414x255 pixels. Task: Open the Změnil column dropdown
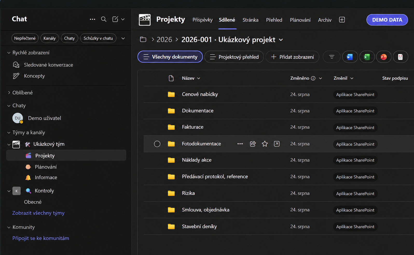352,78
